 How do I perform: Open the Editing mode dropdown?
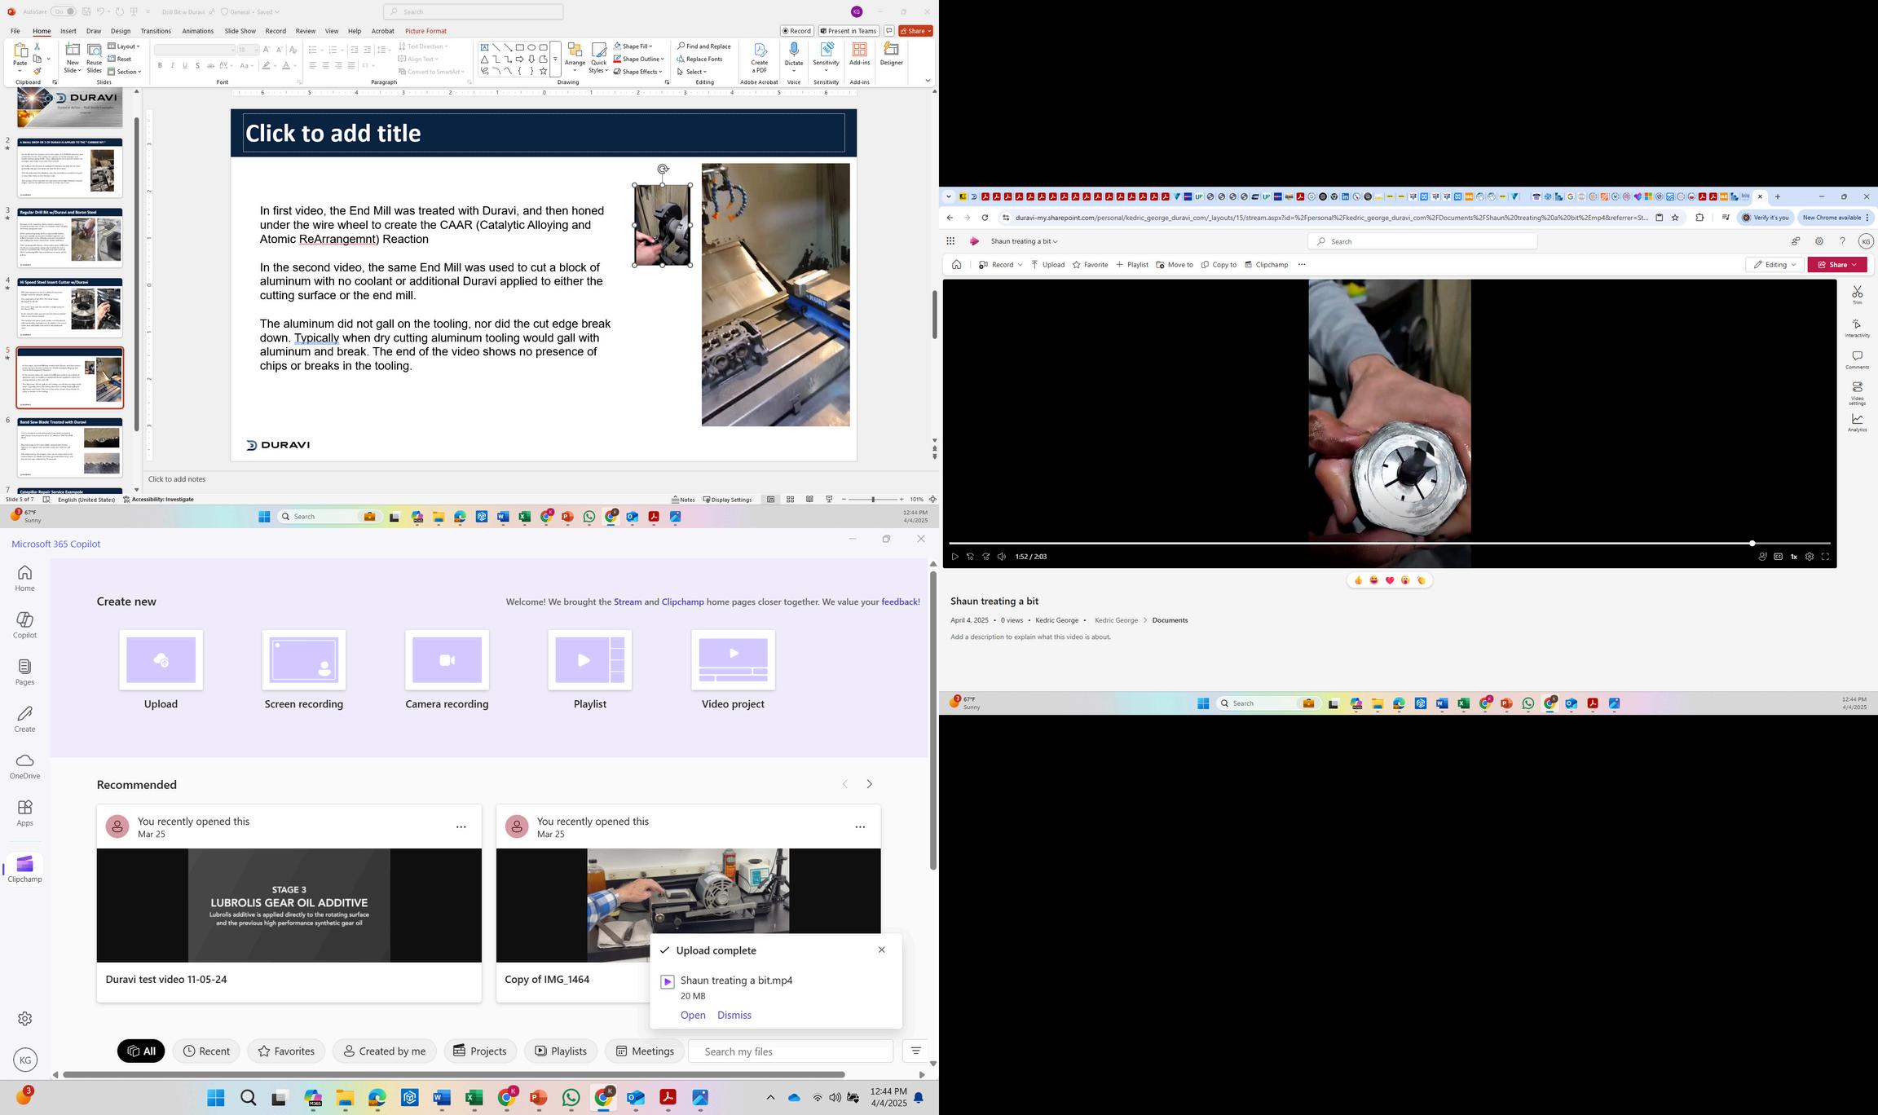(1774, 265)
